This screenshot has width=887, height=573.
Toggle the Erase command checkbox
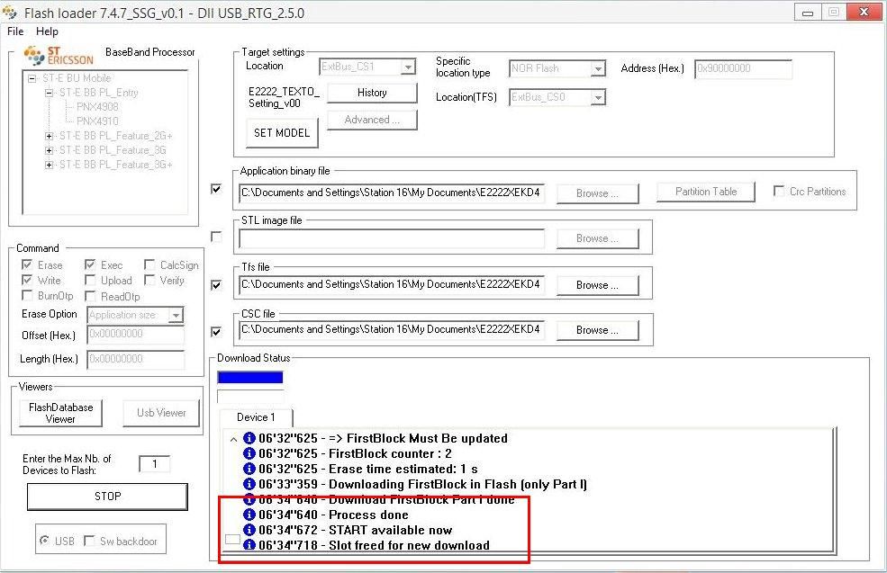tap(27, 264)
